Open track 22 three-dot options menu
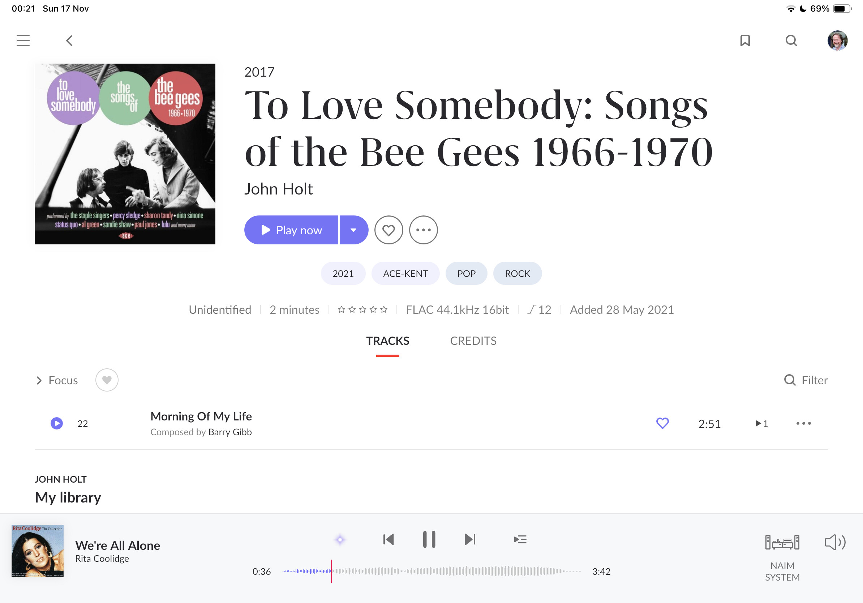 pos(804,423)
